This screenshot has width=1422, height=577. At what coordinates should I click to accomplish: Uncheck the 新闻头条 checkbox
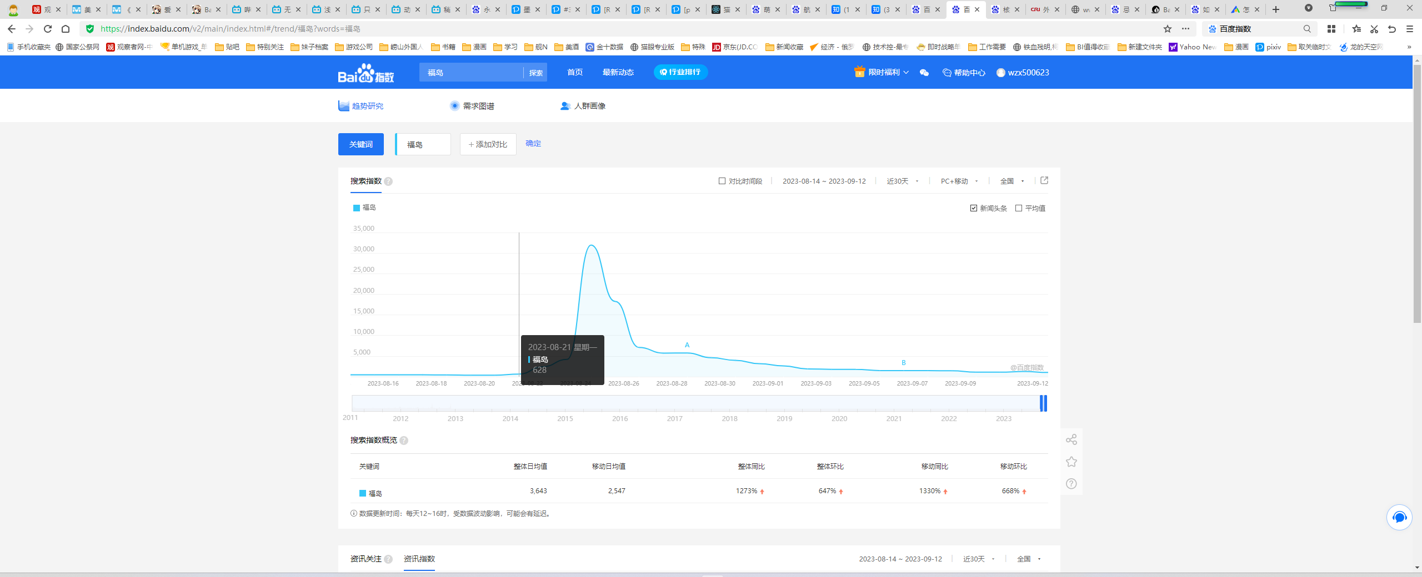pyautogui.click(x=974, y=209)
